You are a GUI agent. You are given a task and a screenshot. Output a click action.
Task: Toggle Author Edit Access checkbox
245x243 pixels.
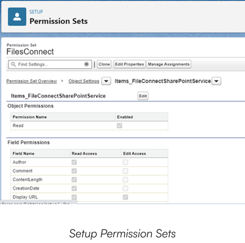(x=125, y=162)
